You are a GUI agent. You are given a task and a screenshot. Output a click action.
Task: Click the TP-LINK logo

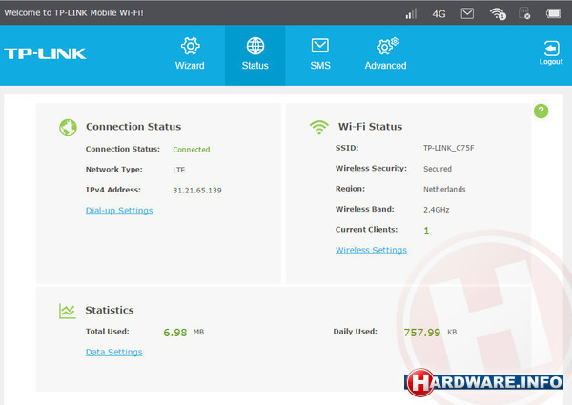coord(45,53)
